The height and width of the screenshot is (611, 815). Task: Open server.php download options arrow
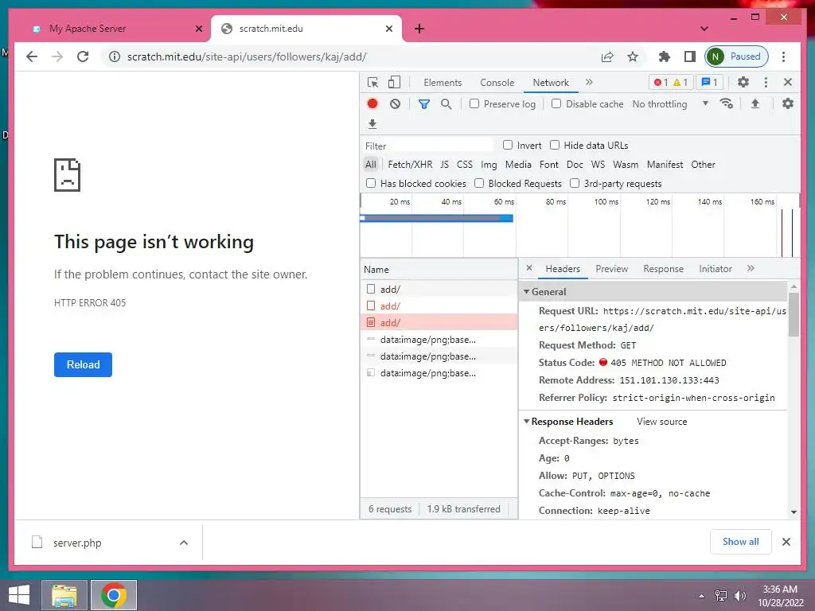(x=184, y=543)
